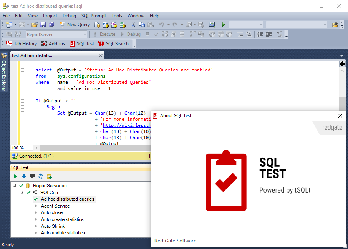
Task: Click the New Query button
Action: [75, 25]
